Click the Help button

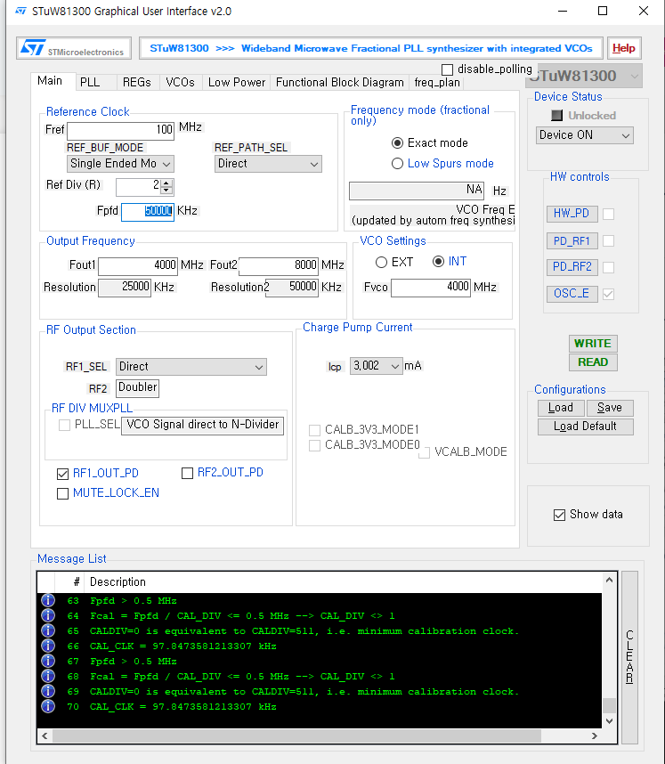(623, 48)
